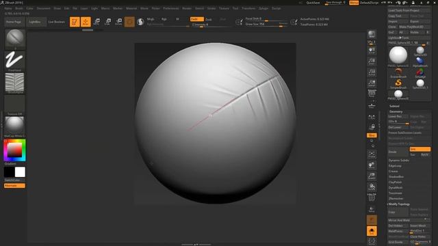Select the Scale transform tool
The width and height of the screenshot is (438, 246).
[108, 22]
